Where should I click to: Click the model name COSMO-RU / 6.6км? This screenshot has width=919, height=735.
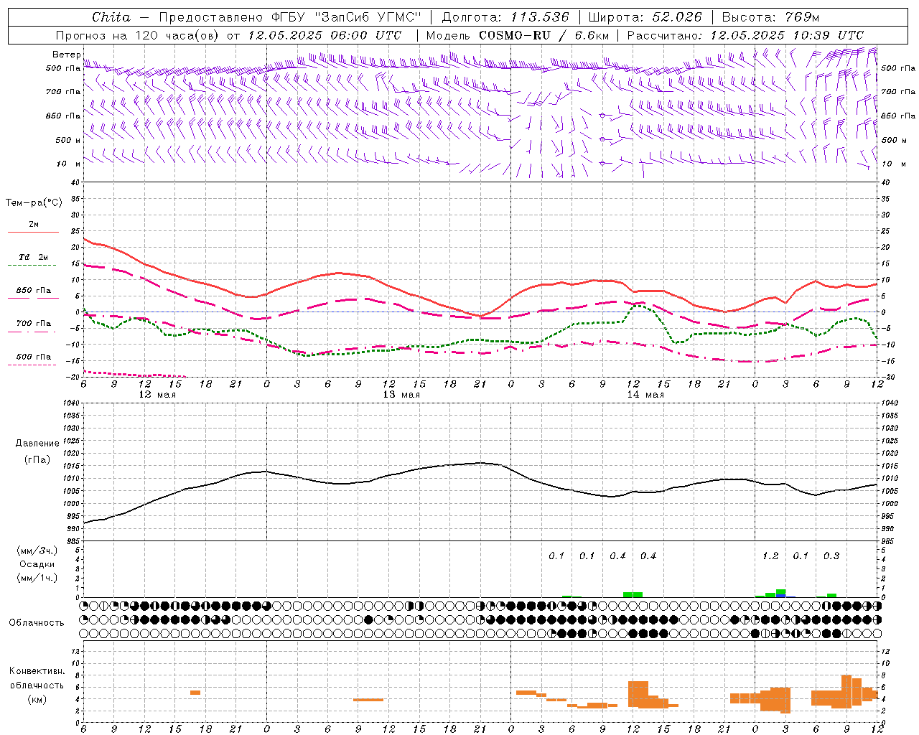coord(544,35)
